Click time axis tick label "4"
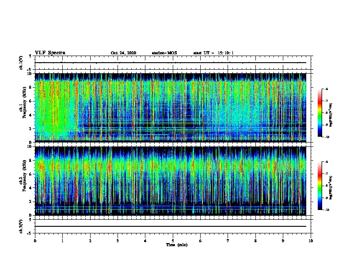The height and width of the screenshot is (270, 350). click(x=145, y=241)
